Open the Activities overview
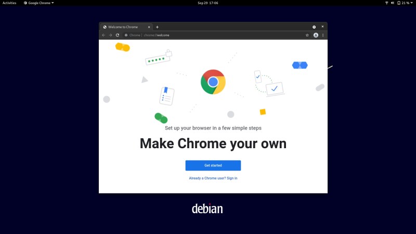 (9, 3)
